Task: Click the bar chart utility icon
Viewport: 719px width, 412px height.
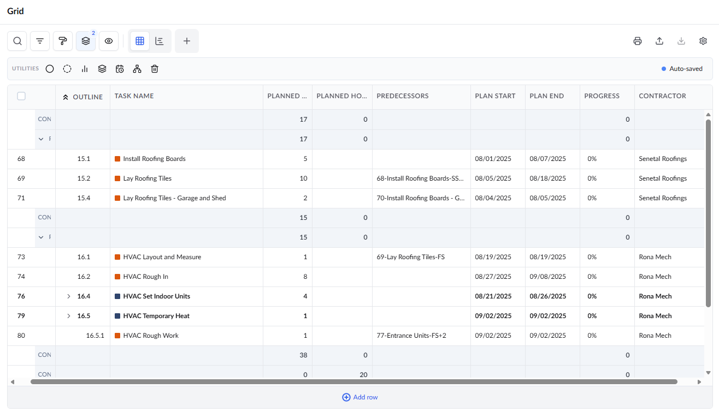Action: [x=85, y=69]
